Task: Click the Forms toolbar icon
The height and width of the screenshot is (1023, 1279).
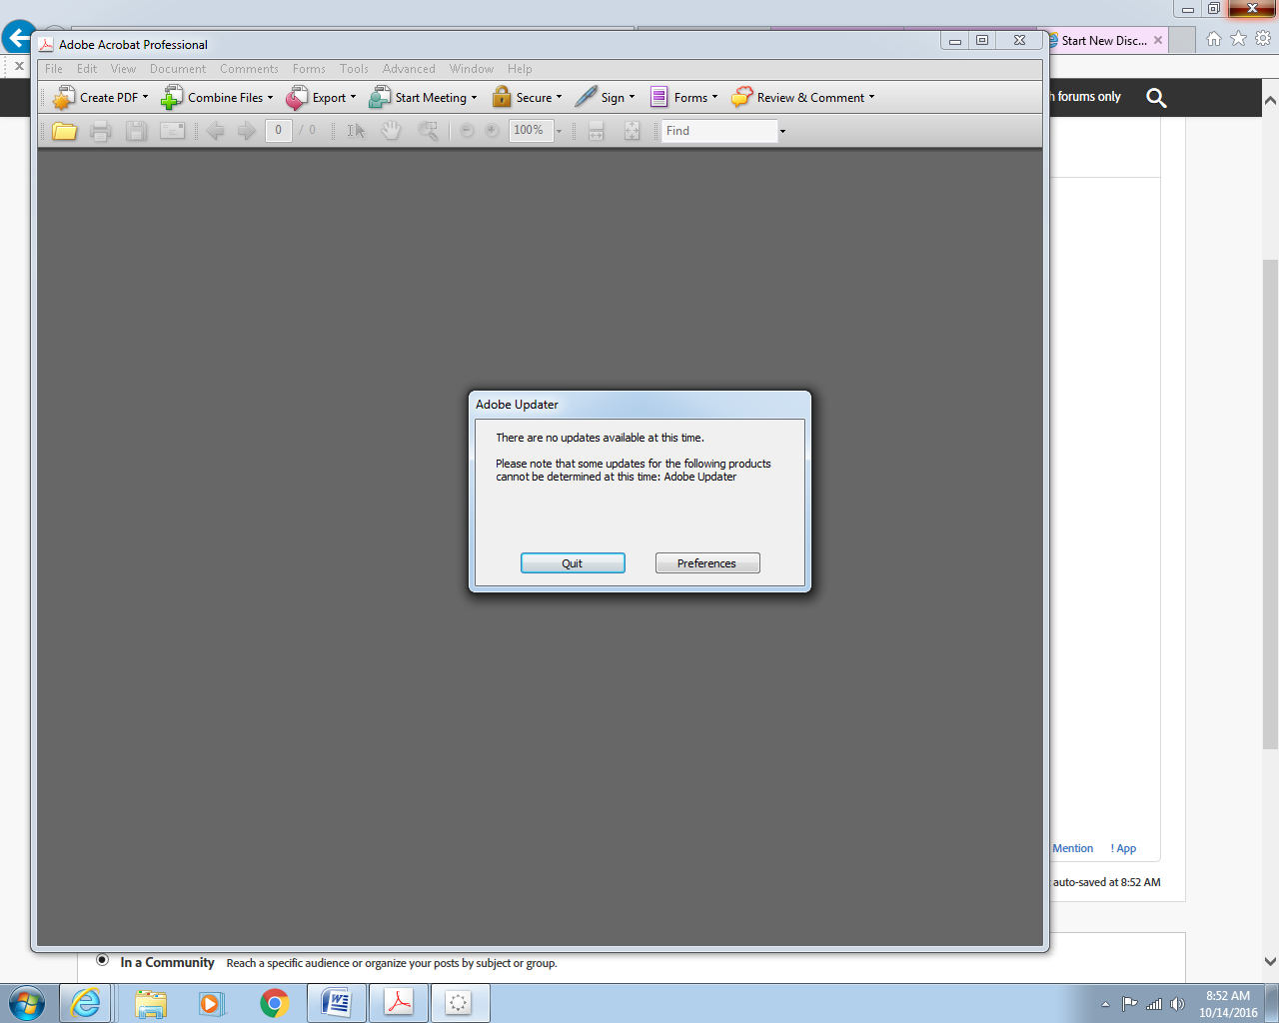Action: (x=659, y=97)
